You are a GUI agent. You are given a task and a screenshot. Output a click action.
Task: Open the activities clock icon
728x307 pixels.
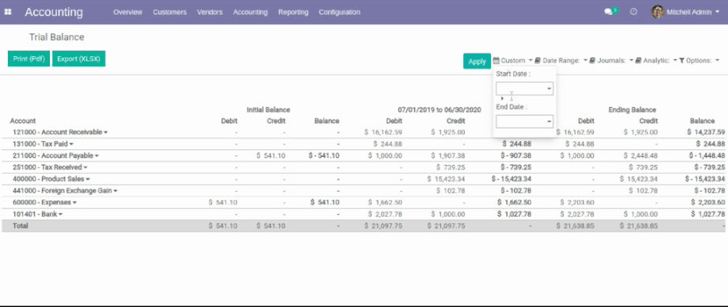[633, 12]
